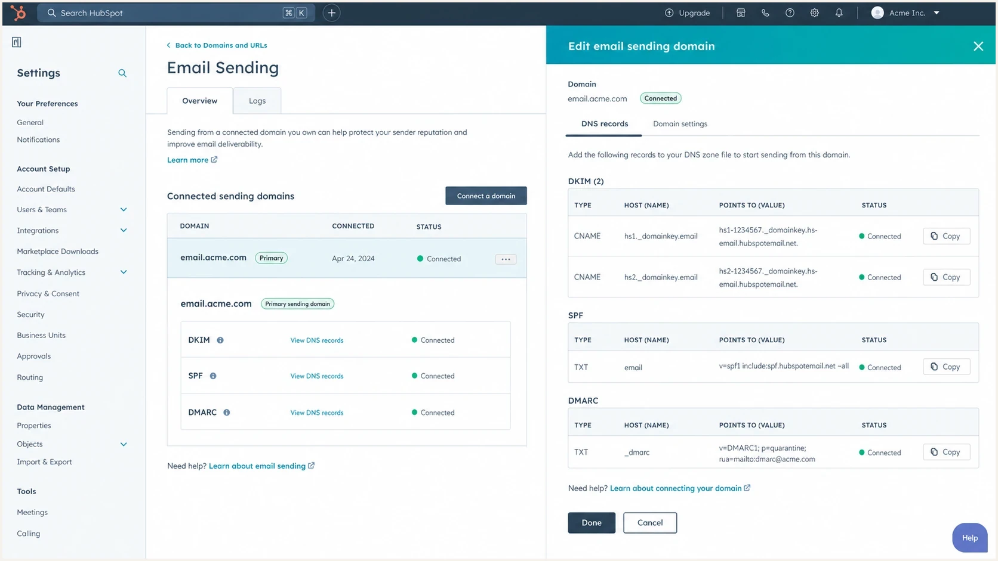Screen dimensions: 998x561
Task: Click the Connected badge beside email.acme.com domain
Action: (661, 98)
